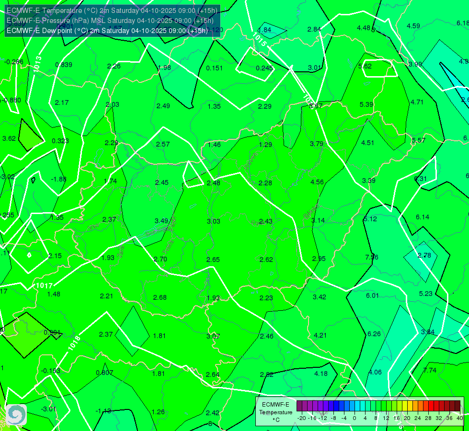
Task: Click the 7.74 dew point value
Action: click(x=430, y=370)
